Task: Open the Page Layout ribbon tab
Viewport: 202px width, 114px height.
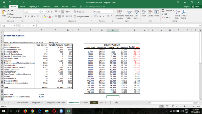Action: pos(34,7)
